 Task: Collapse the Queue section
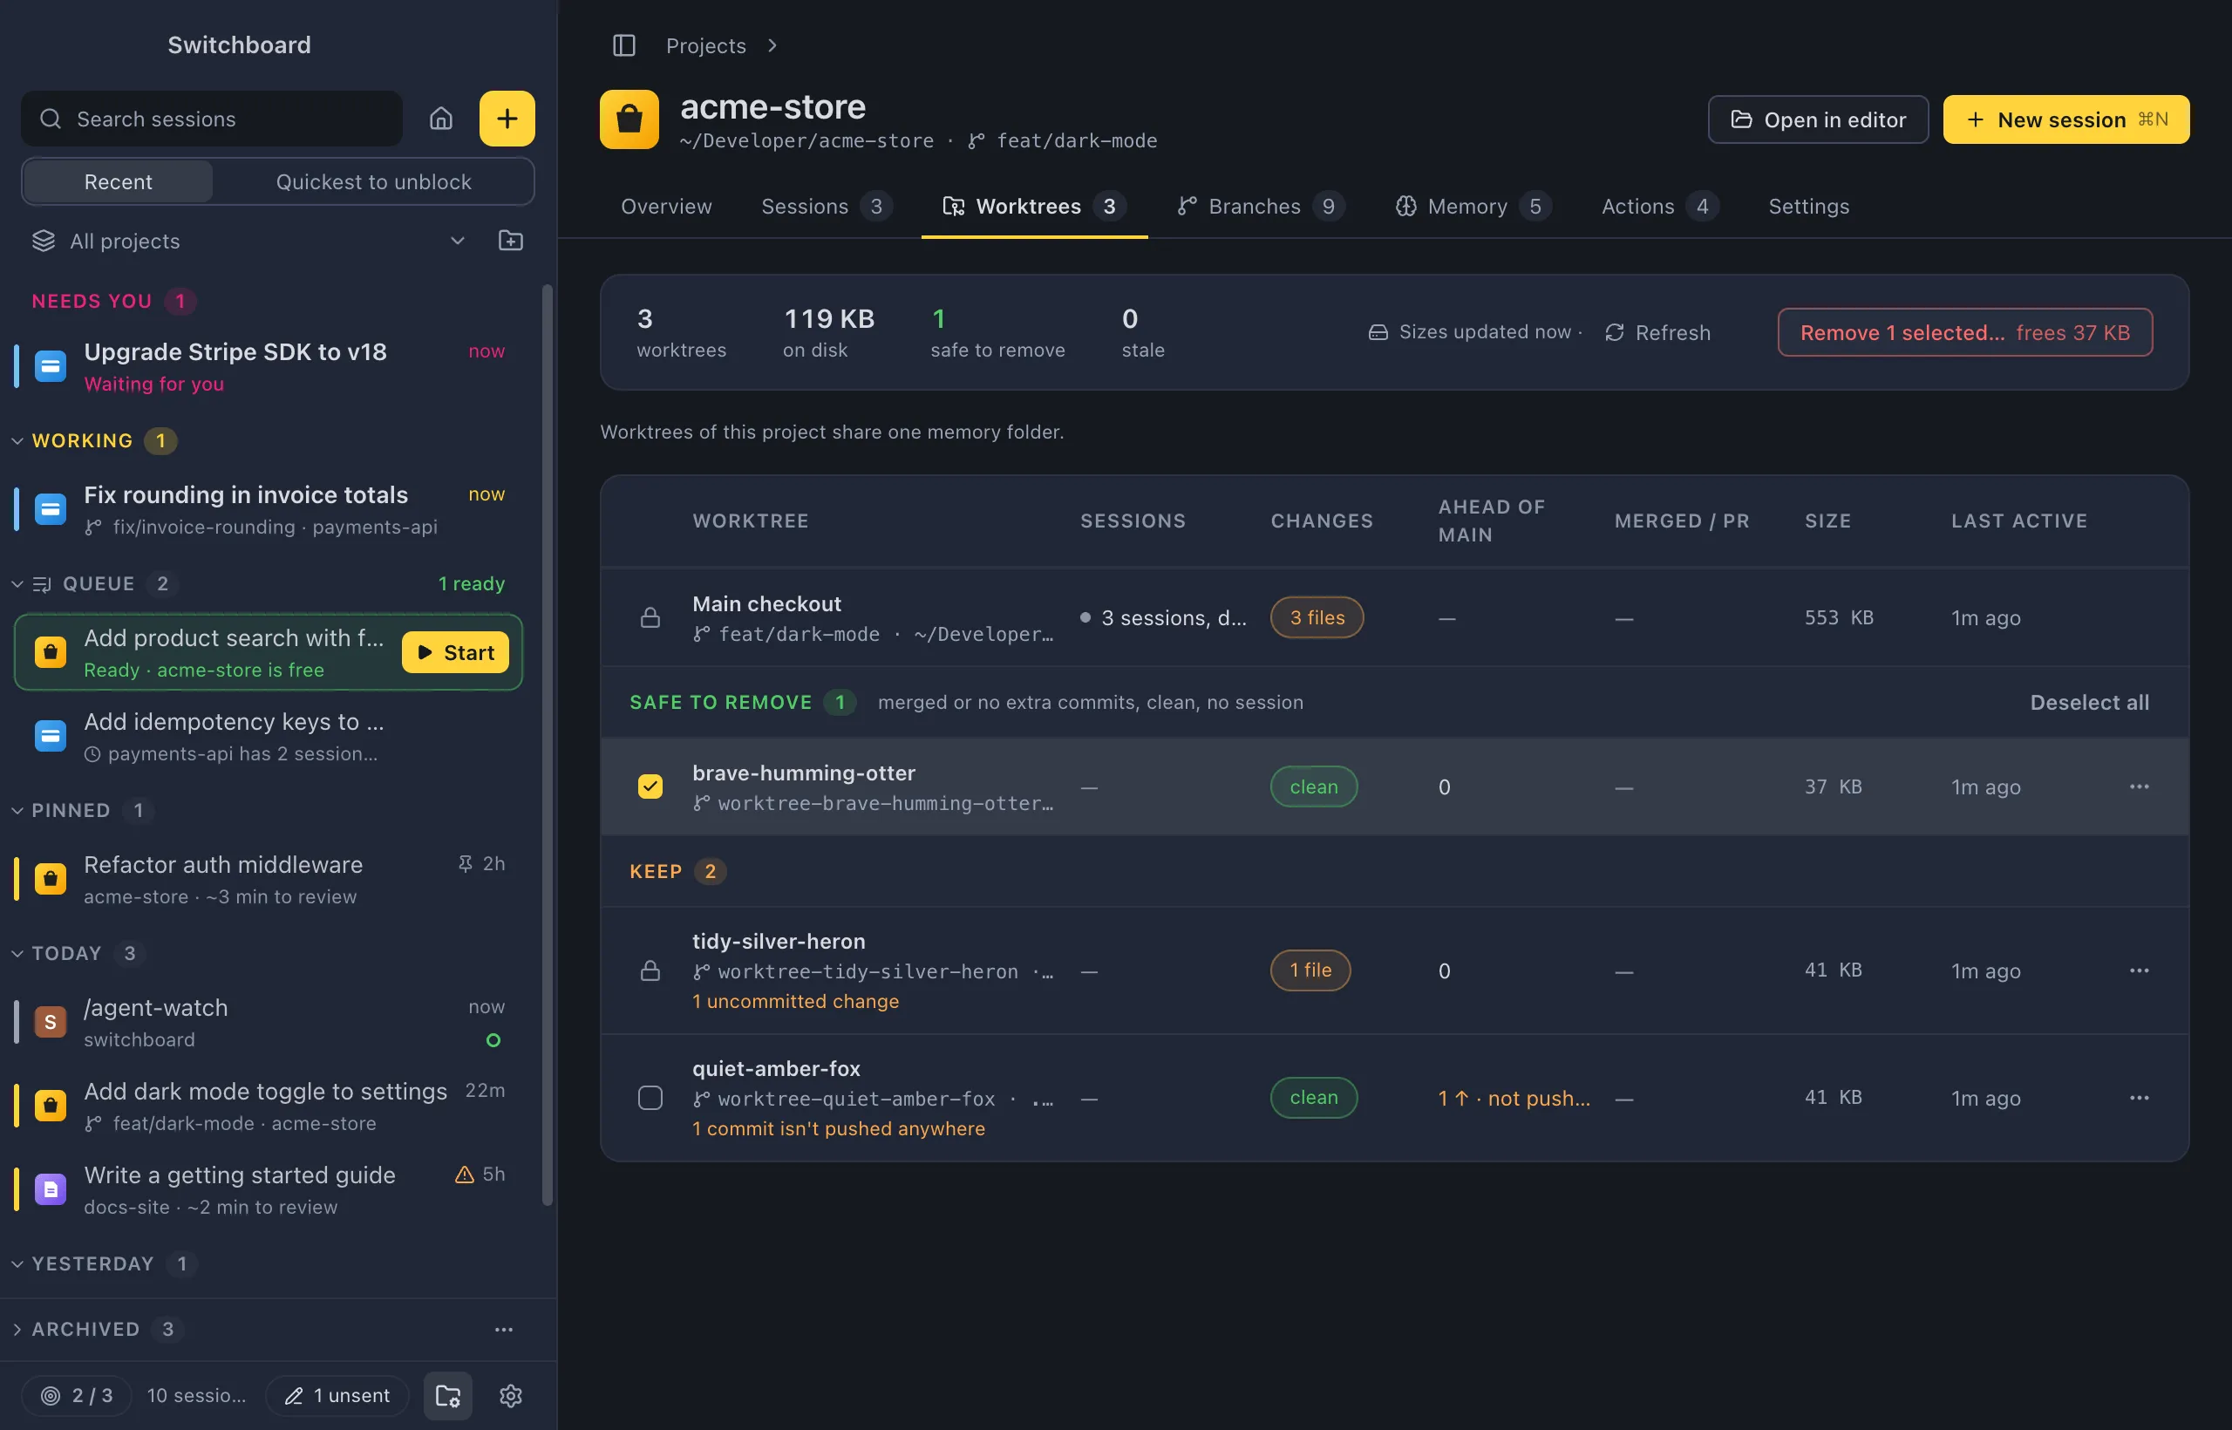pos(17,583)
